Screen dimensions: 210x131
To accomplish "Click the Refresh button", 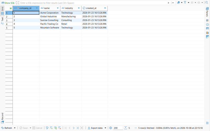I will [x=7, y=128].
